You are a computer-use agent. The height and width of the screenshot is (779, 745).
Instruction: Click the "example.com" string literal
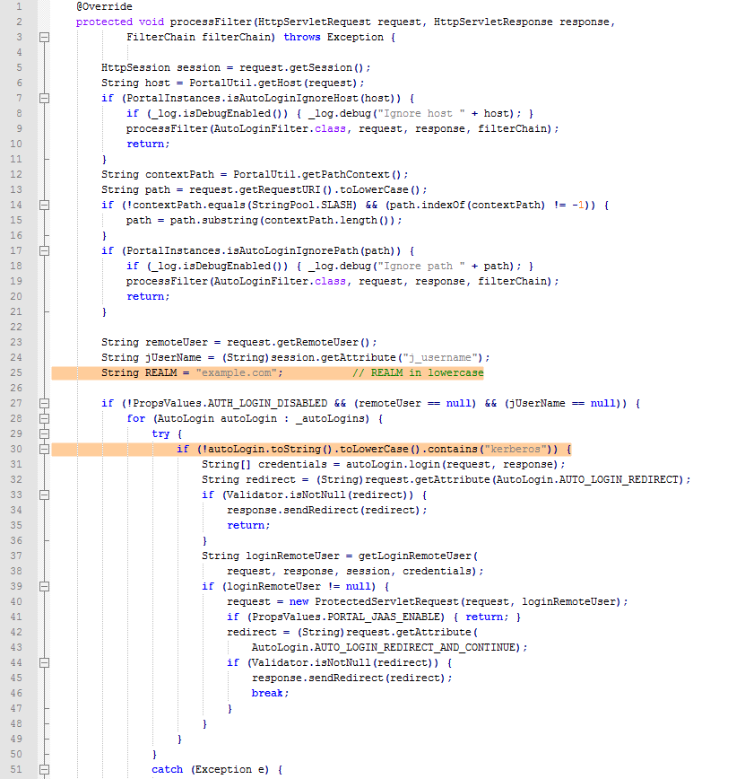(237, 372)
